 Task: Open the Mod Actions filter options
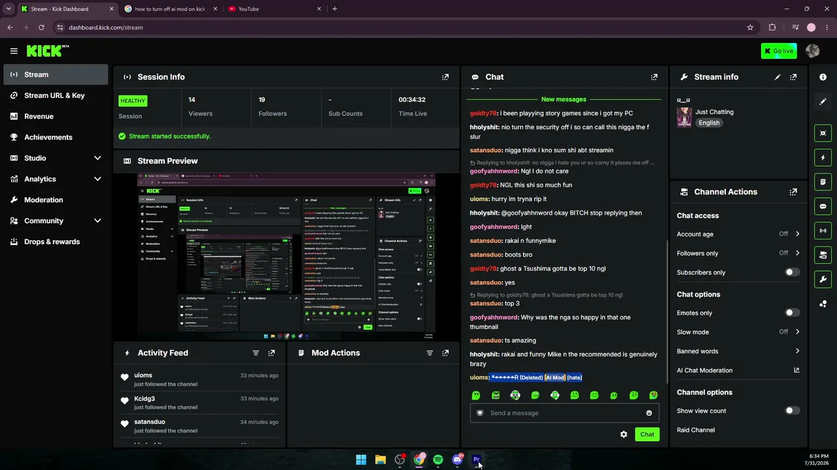tap(430, 353)
